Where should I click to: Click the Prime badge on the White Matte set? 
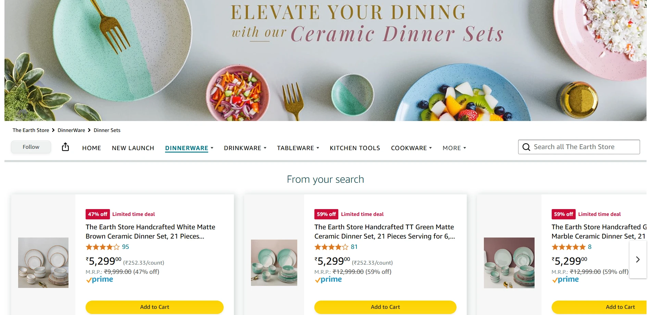point(99,280)
